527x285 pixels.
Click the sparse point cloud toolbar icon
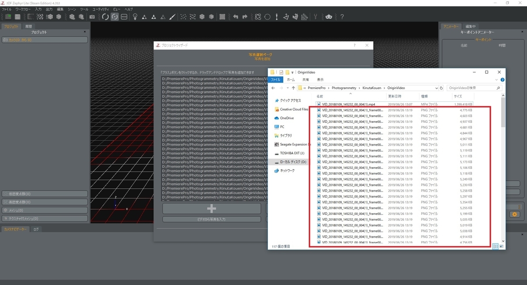point(183,17)
